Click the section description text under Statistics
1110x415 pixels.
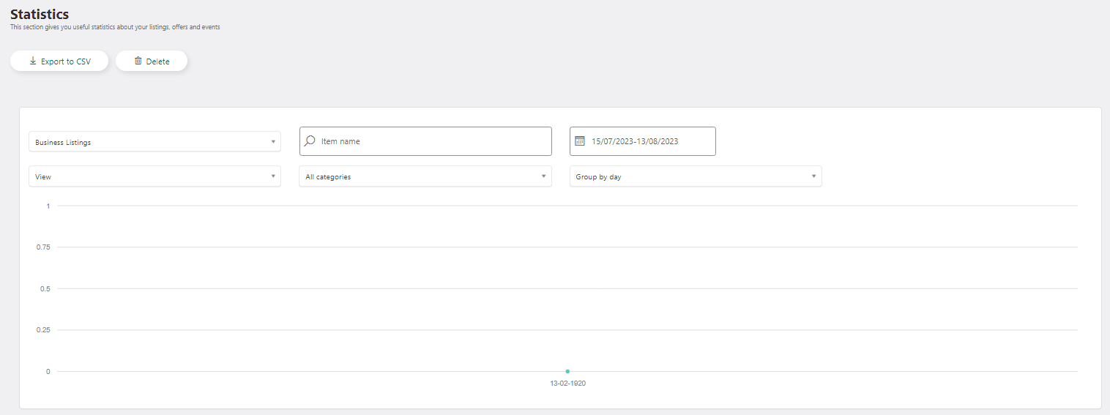point(115,27)
